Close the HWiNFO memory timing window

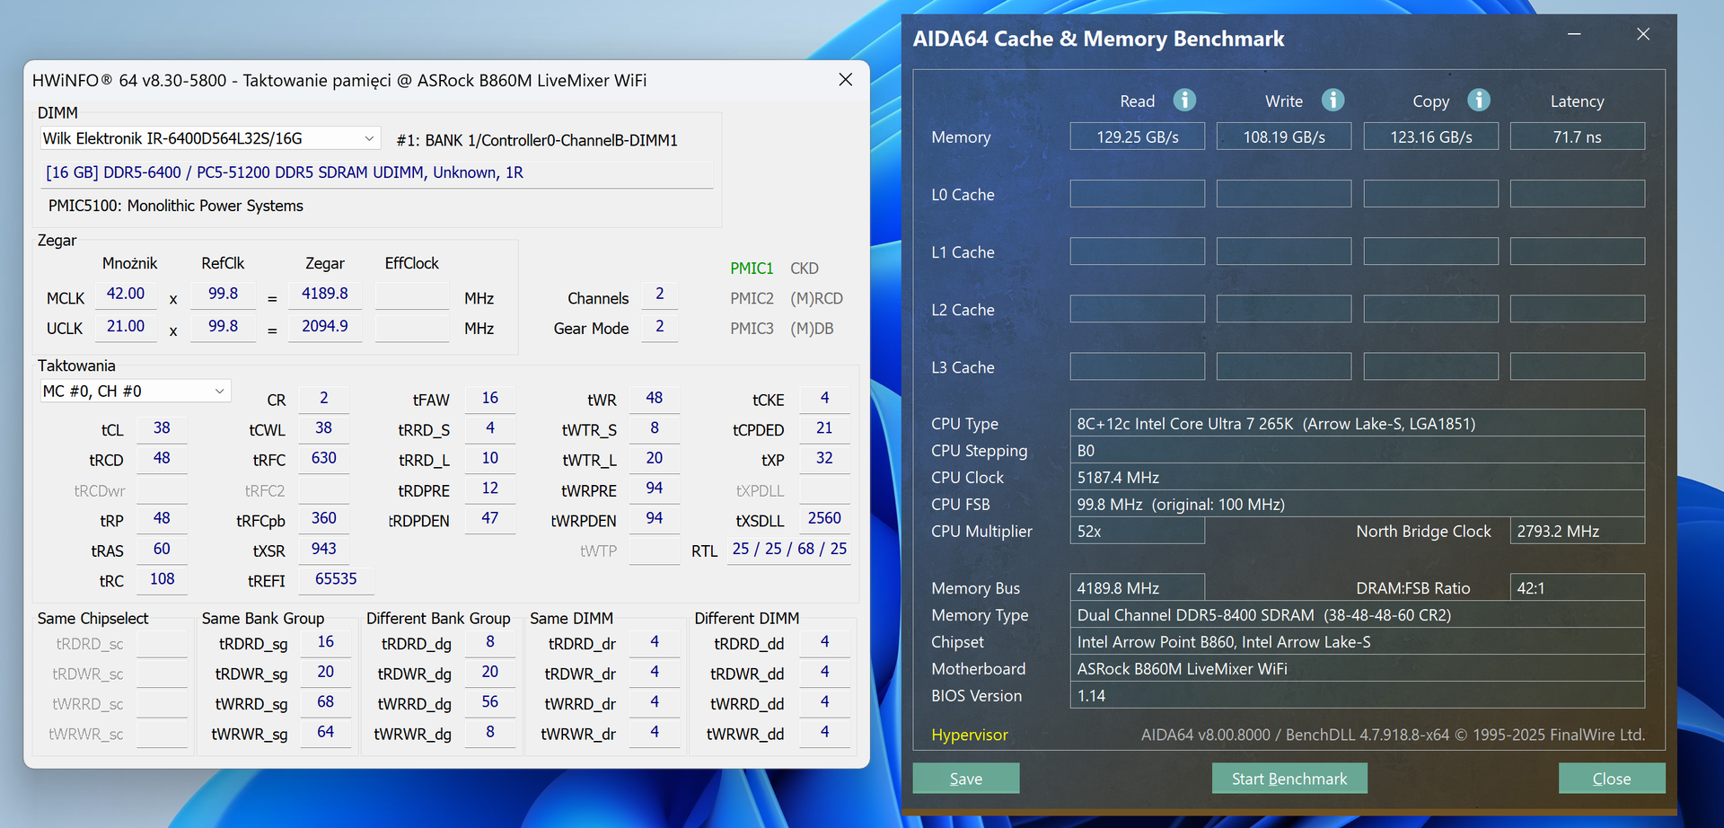(x=845, y=80)
